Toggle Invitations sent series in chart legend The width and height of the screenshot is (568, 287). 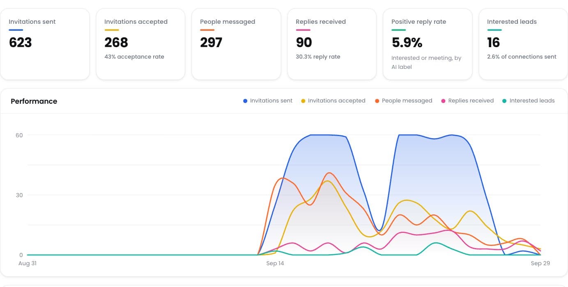click(268, 100)
